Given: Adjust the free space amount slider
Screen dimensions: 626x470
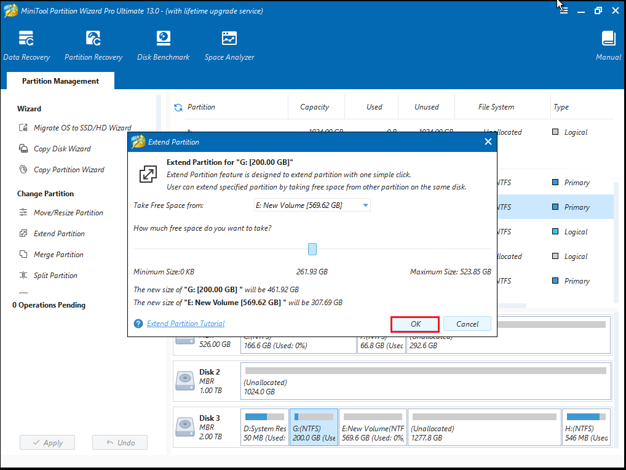Looking at the screenshot, I should 312,249.
